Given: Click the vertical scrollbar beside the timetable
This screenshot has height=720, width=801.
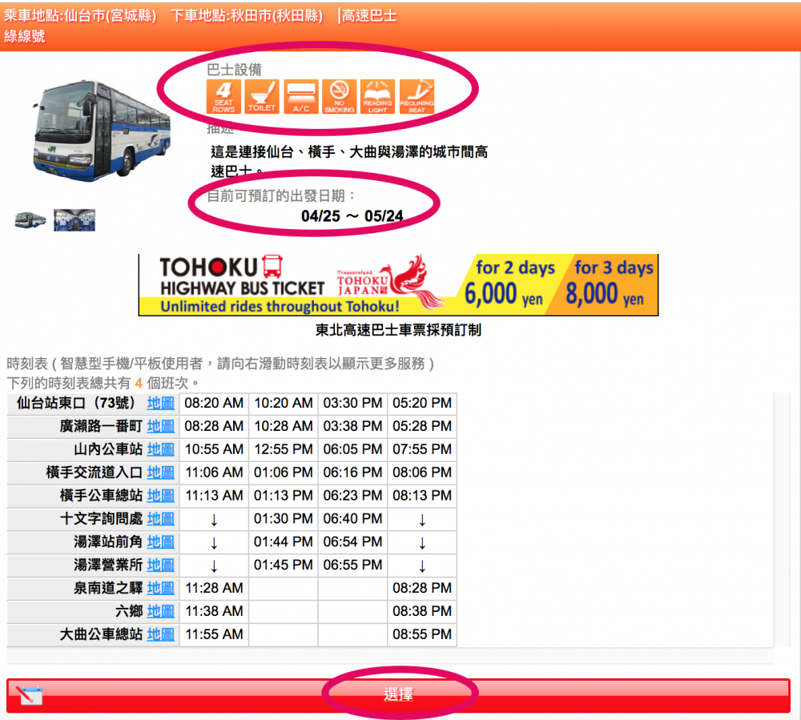Looking at the screenshot, I should (782, 520).
